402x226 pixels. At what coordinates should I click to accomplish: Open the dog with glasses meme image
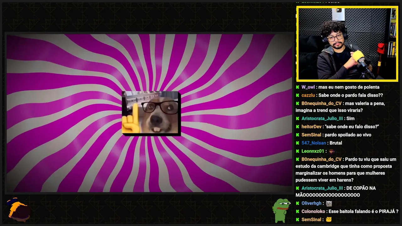pyautogui.click(x=151, y=113)
